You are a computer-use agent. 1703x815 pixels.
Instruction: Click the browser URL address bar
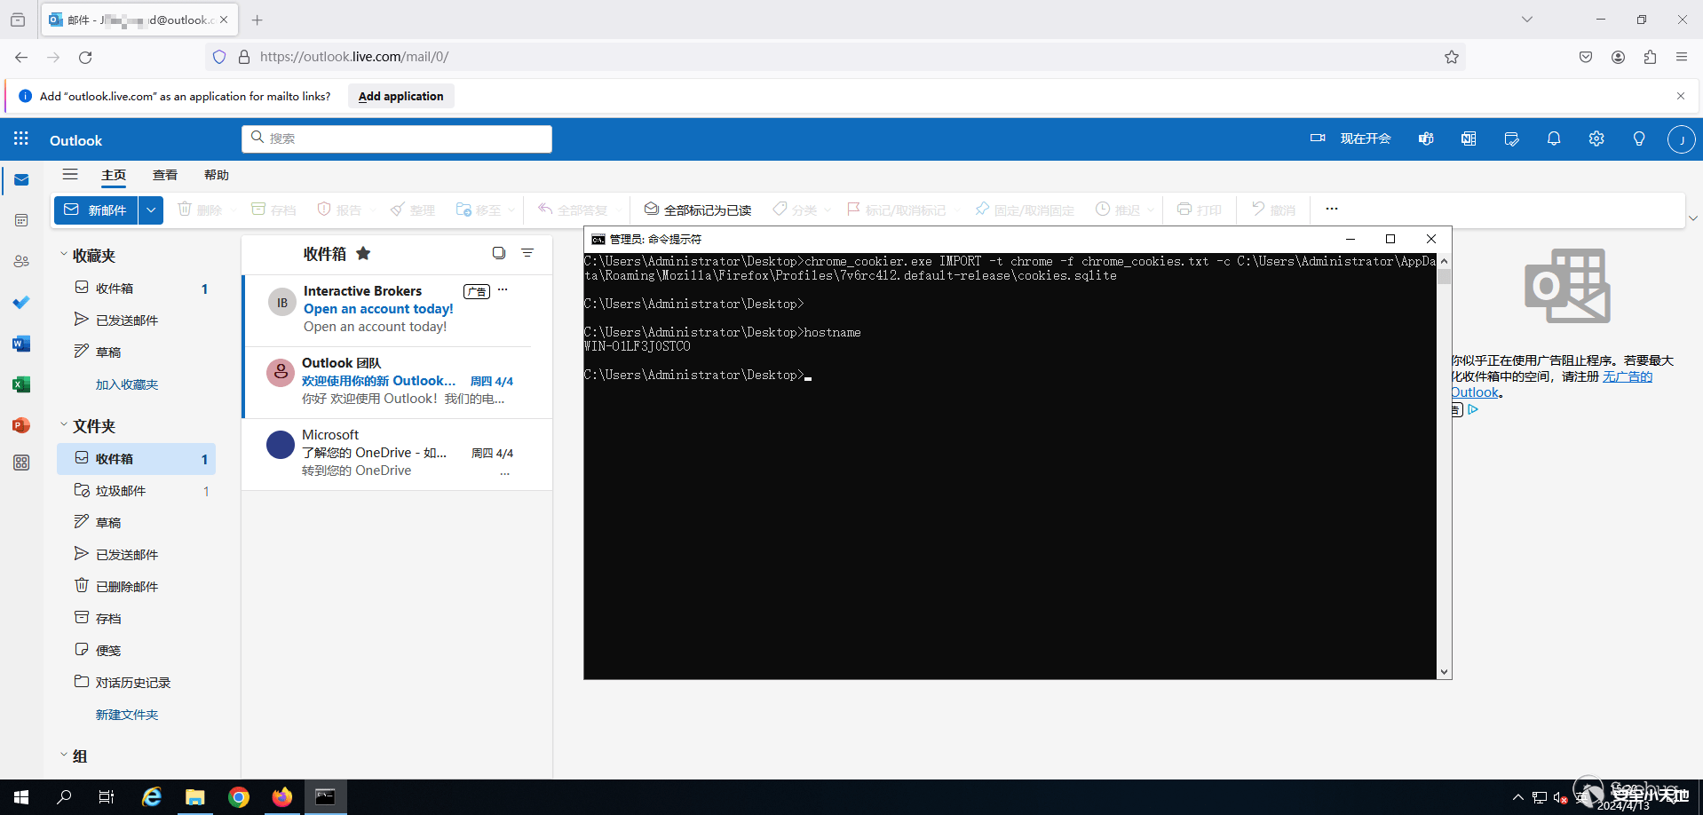click(x=835, y=57)
